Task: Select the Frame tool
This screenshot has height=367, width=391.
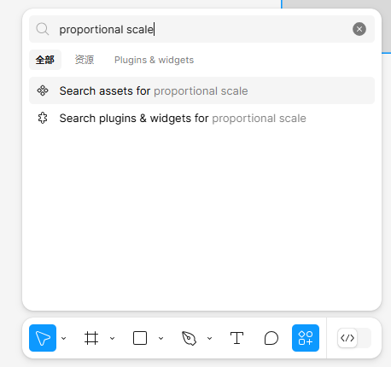Action: (x=91, y=338)
